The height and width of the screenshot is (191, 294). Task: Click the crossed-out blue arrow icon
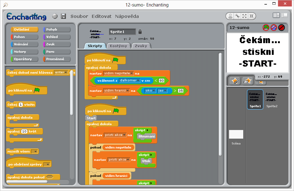[x=274, y=28]
